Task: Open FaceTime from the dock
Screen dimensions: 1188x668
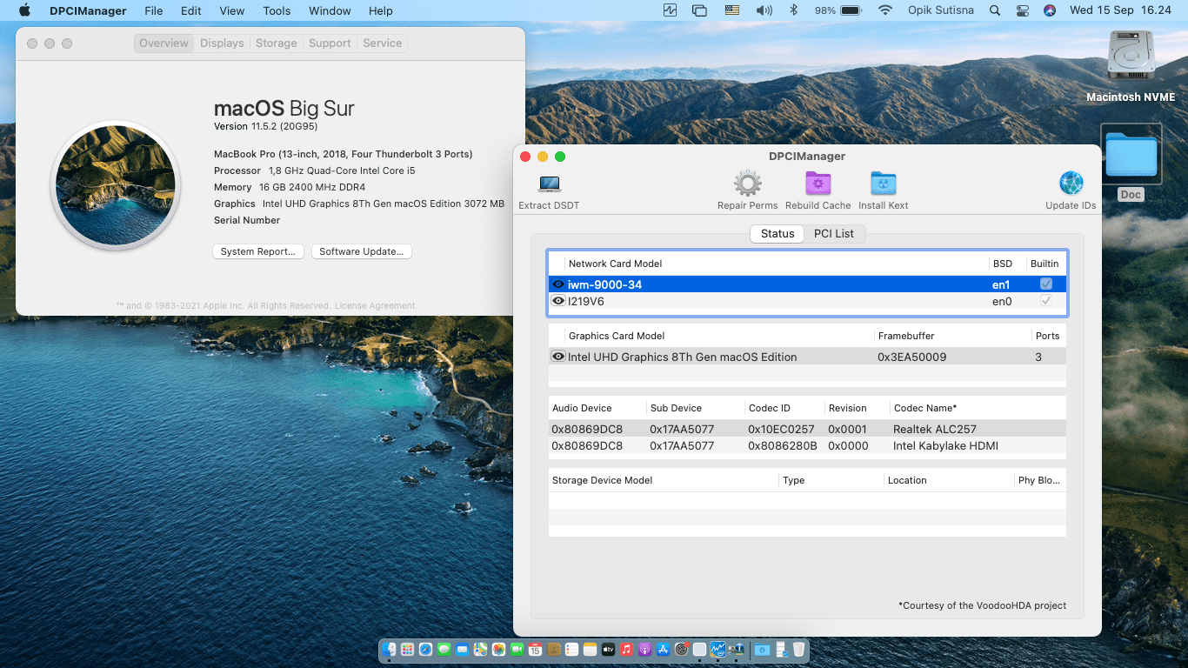Action: pos(517,649)
